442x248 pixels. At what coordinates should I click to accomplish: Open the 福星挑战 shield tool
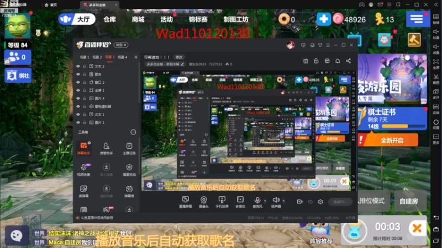click(129, 170)
